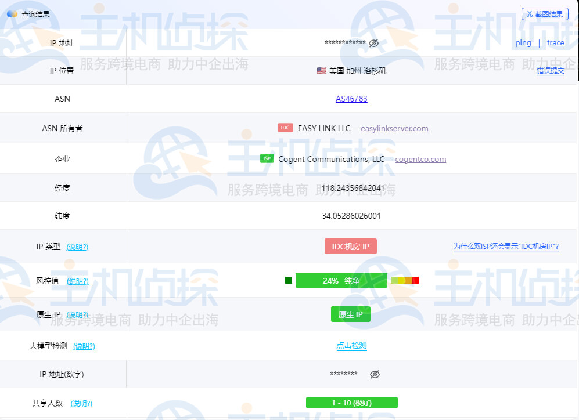
Task: Open the trace link
Action: point(555,43)
